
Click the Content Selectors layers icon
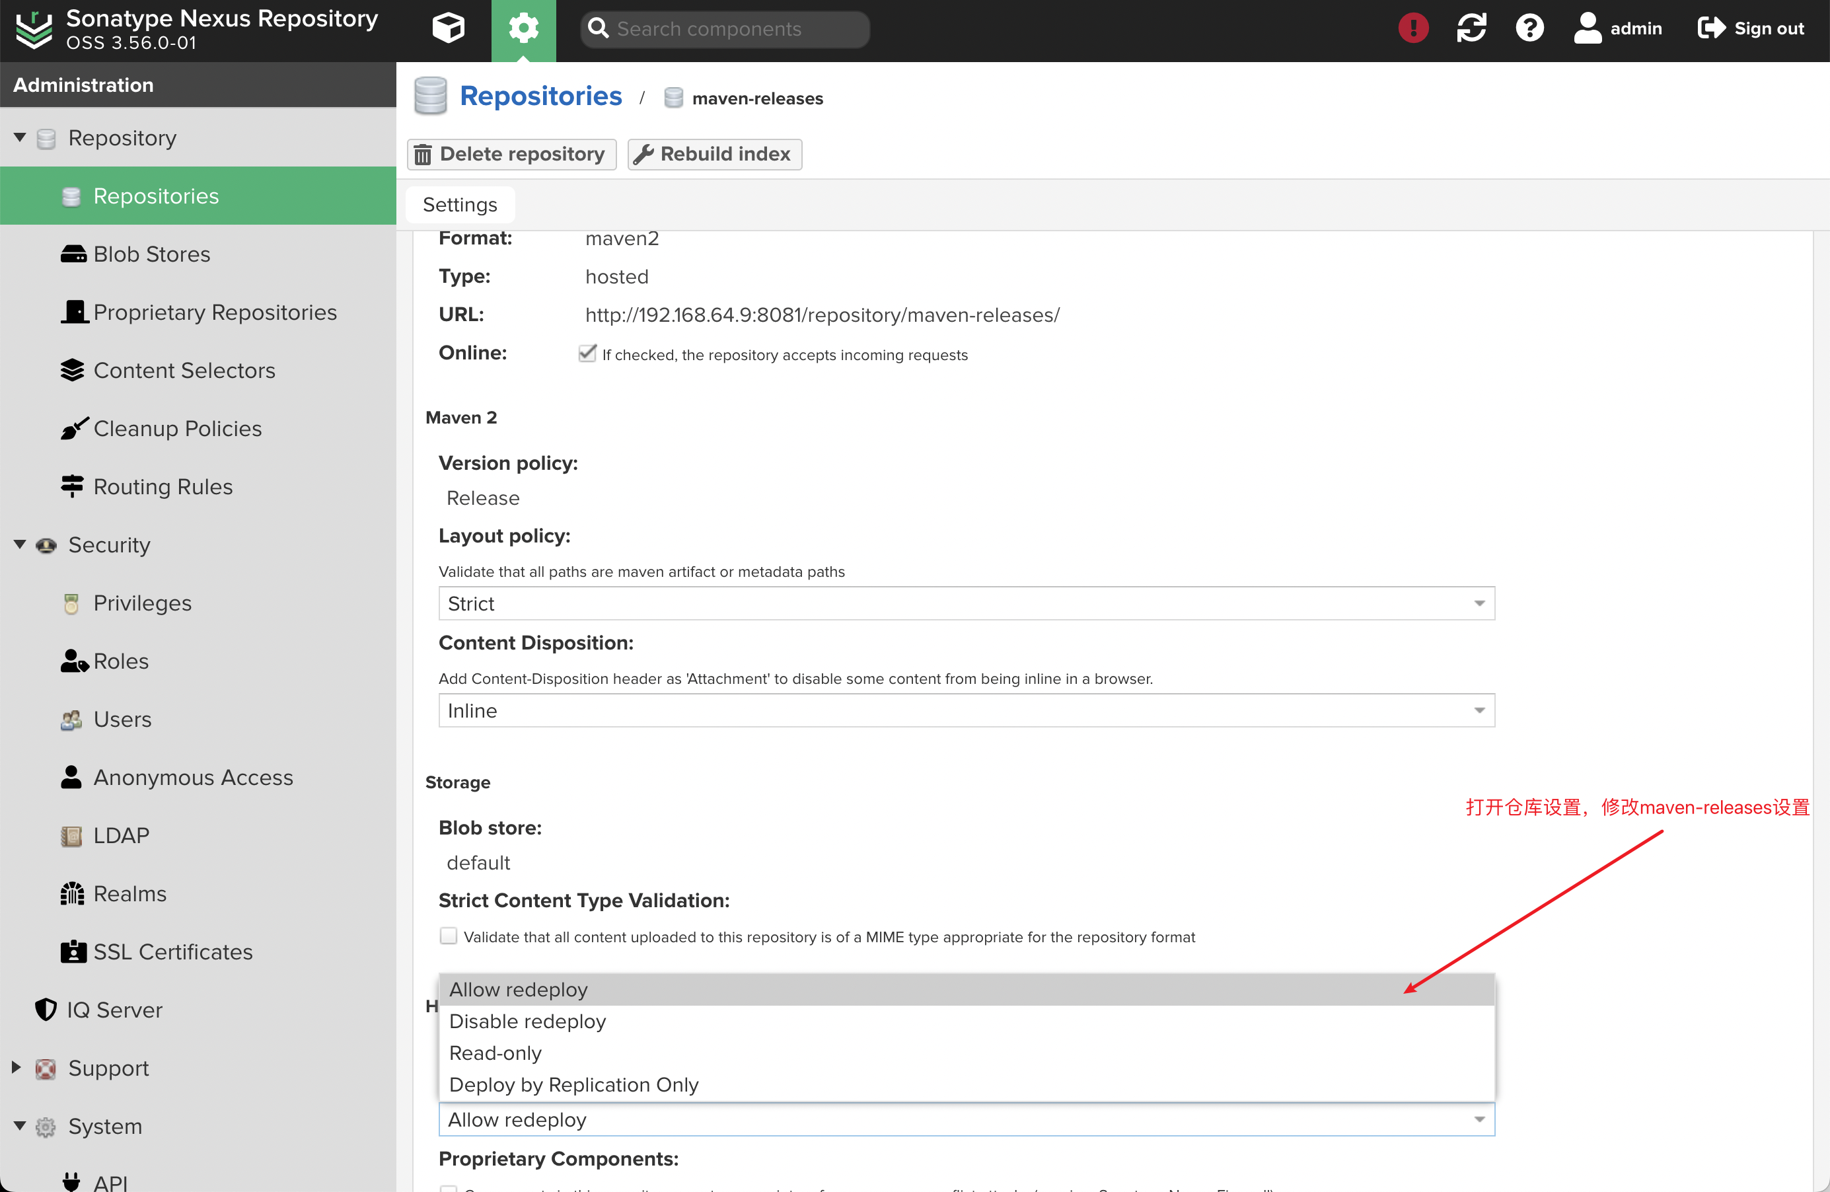[x=72, y=370]
